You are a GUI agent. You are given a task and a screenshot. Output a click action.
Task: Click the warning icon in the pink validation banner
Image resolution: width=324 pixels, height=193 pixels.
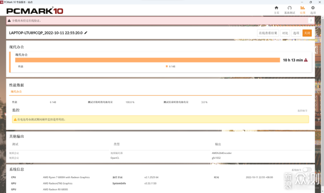click(9, 21)
